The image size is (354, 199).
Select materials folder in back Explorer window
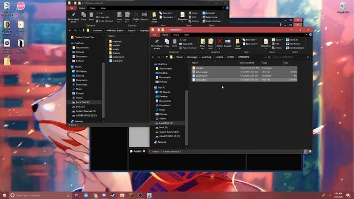click(115, 41)
